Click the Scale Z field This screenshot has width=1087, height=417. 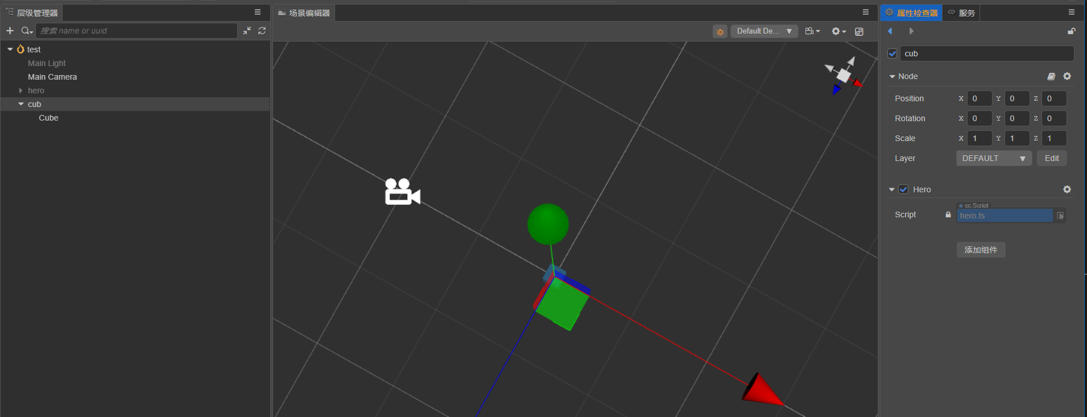click(1054, 138)
